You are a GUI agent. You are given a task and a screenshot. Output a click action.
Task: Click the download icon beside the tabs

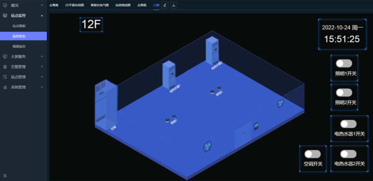tap(174, 5)
